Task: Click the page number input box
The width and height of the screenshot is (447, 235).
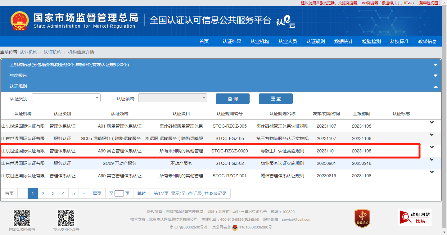Action: point(119,193)
